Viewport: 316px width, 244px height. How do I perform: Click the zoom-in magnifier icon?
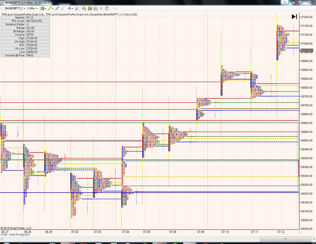pyautogui.click(x=77, y=8)
